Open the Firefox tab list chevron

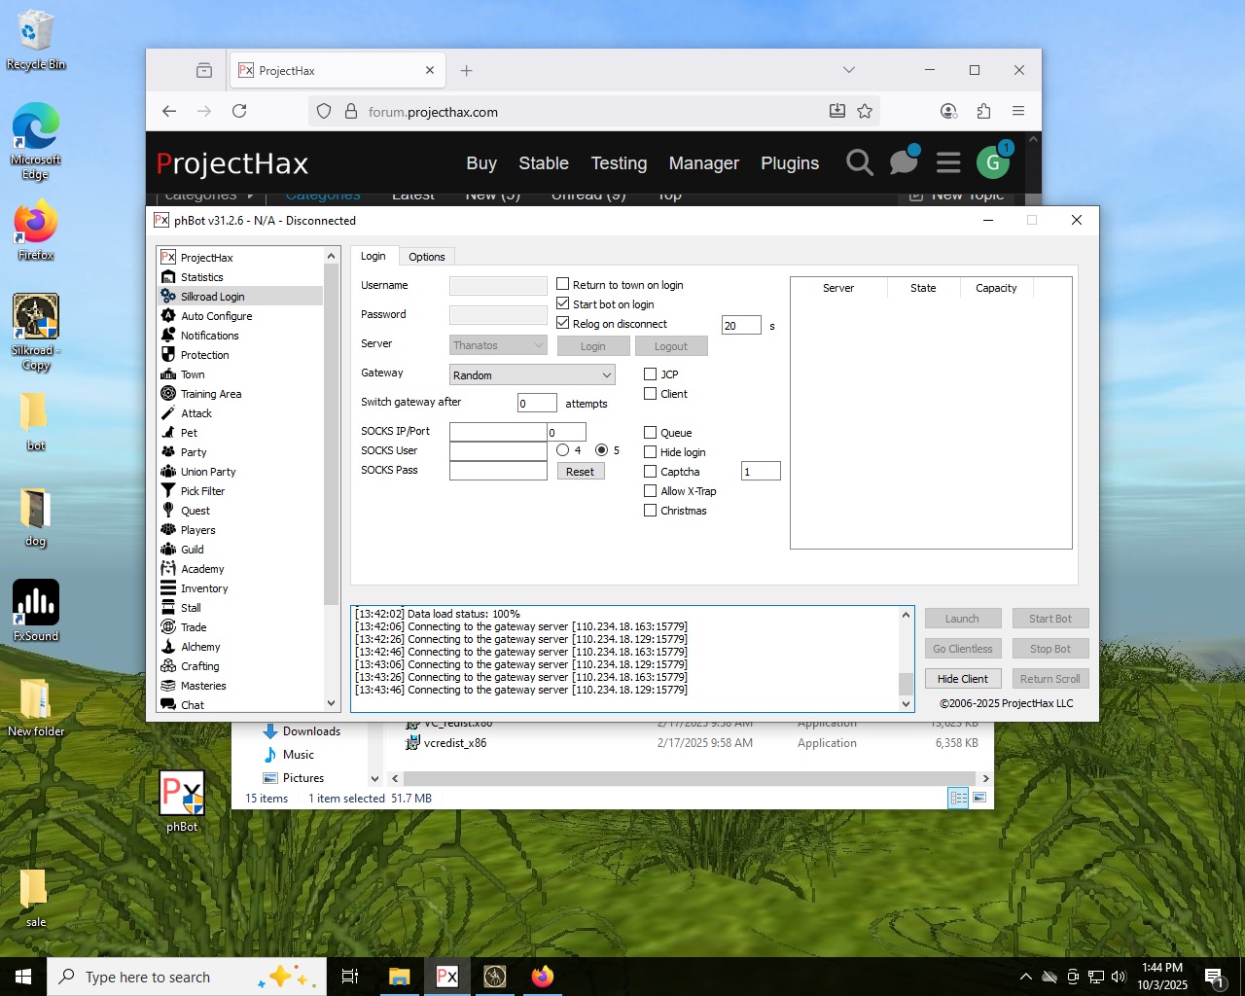(x=849, y=70)
